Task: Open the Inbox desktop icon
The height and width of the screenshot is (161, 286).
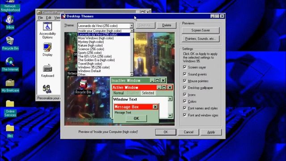Action: tap(10, 22)
